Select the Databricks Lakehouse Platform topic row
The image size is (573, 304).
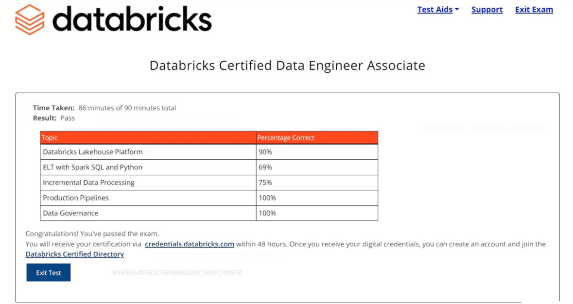(92, 152)
